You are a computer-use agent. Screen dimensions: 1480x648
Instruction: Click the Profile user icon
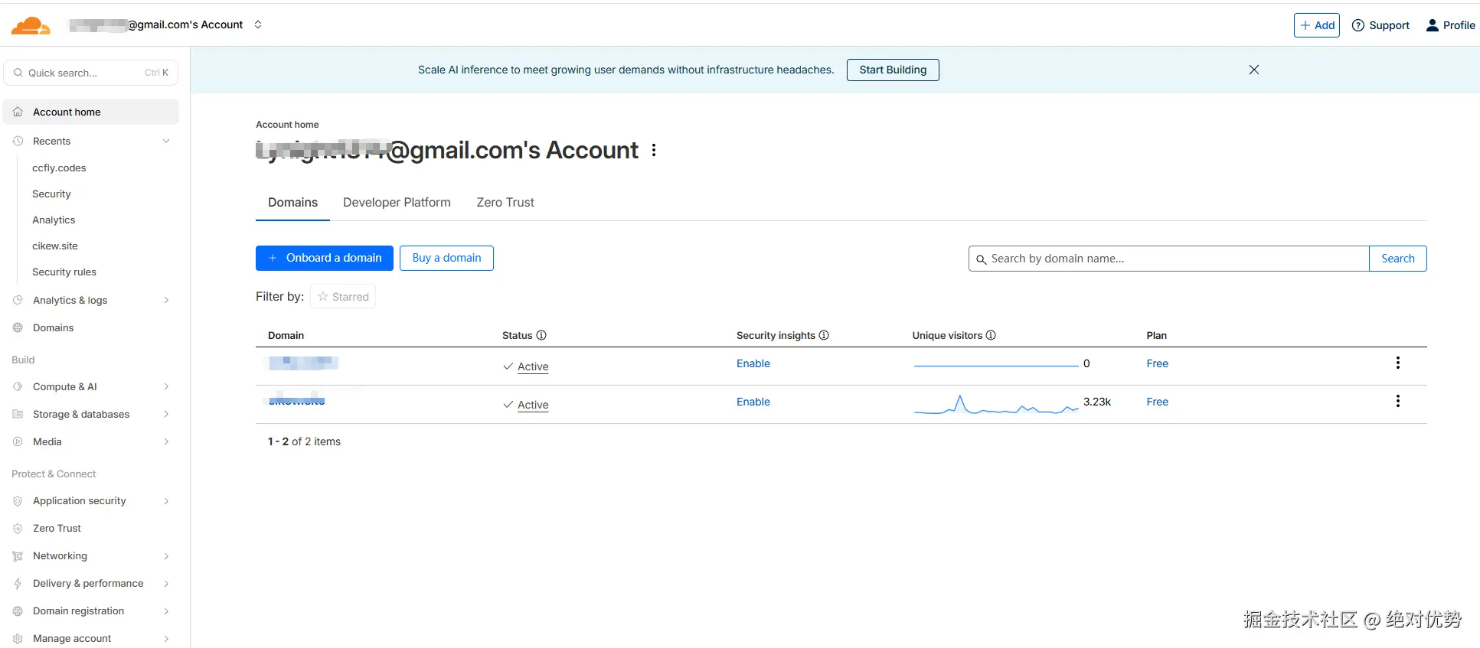click(1432, 25)
